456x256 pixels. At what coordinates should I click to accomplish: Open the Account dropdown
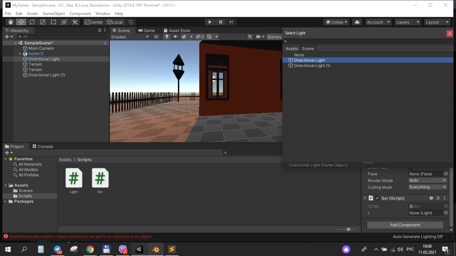[x=378, y=22]
